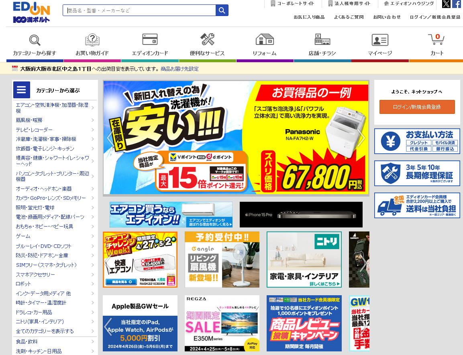Open よくあるご質問 link
The width and height of the screenshot is (463, 355).
[x=349, y=17]
